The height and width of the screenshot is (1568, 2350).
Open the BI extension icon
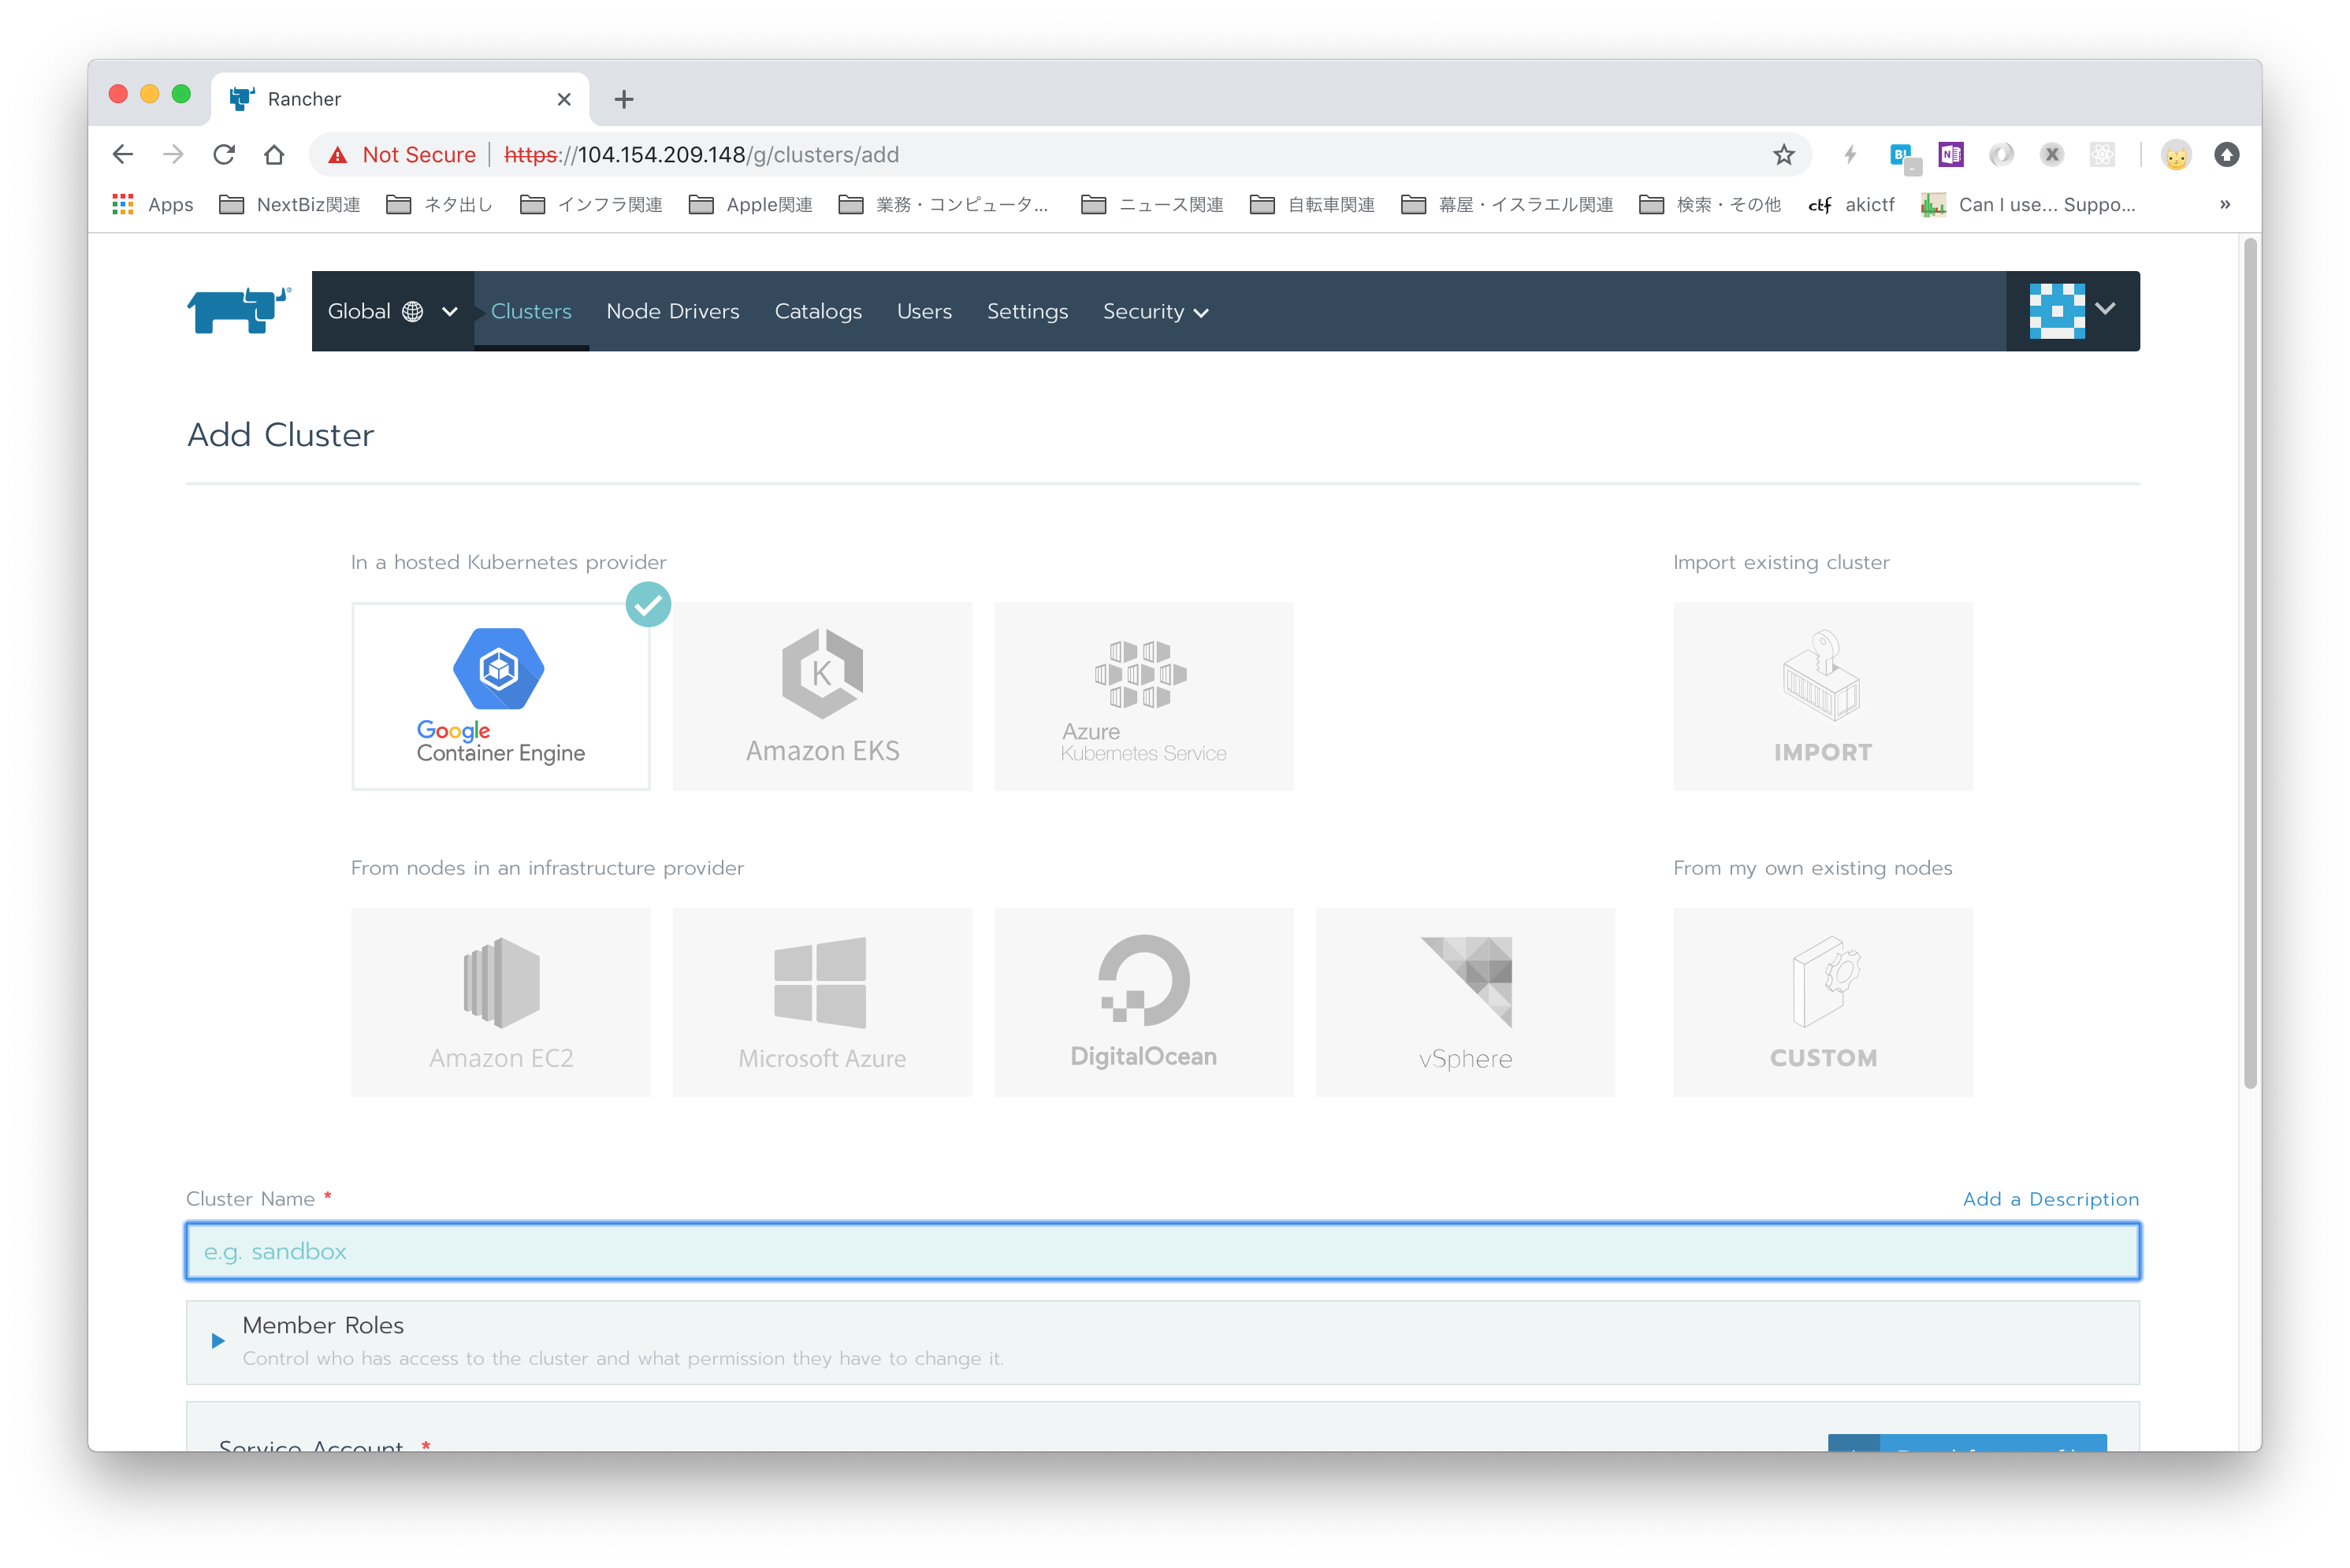[1903, 156]
